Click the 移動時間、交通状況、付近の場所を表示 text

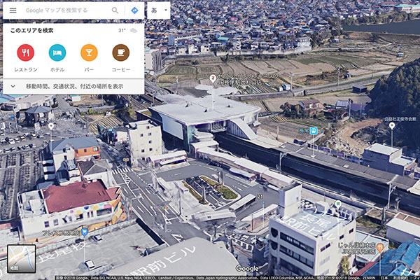[75, 86]
